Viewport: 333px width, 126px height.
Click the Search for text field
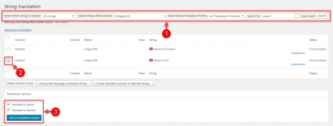278,16
